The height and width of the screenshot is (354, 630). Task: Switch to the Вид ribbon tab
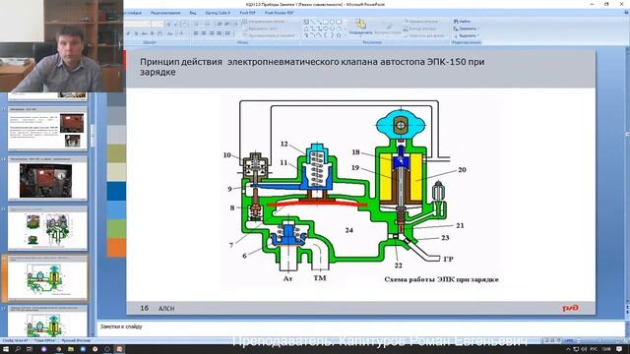(x=193, y=13)
